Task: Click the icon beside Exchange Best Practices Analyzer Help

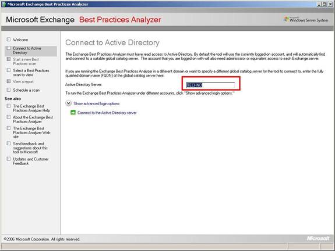Action: click(9, 106)
